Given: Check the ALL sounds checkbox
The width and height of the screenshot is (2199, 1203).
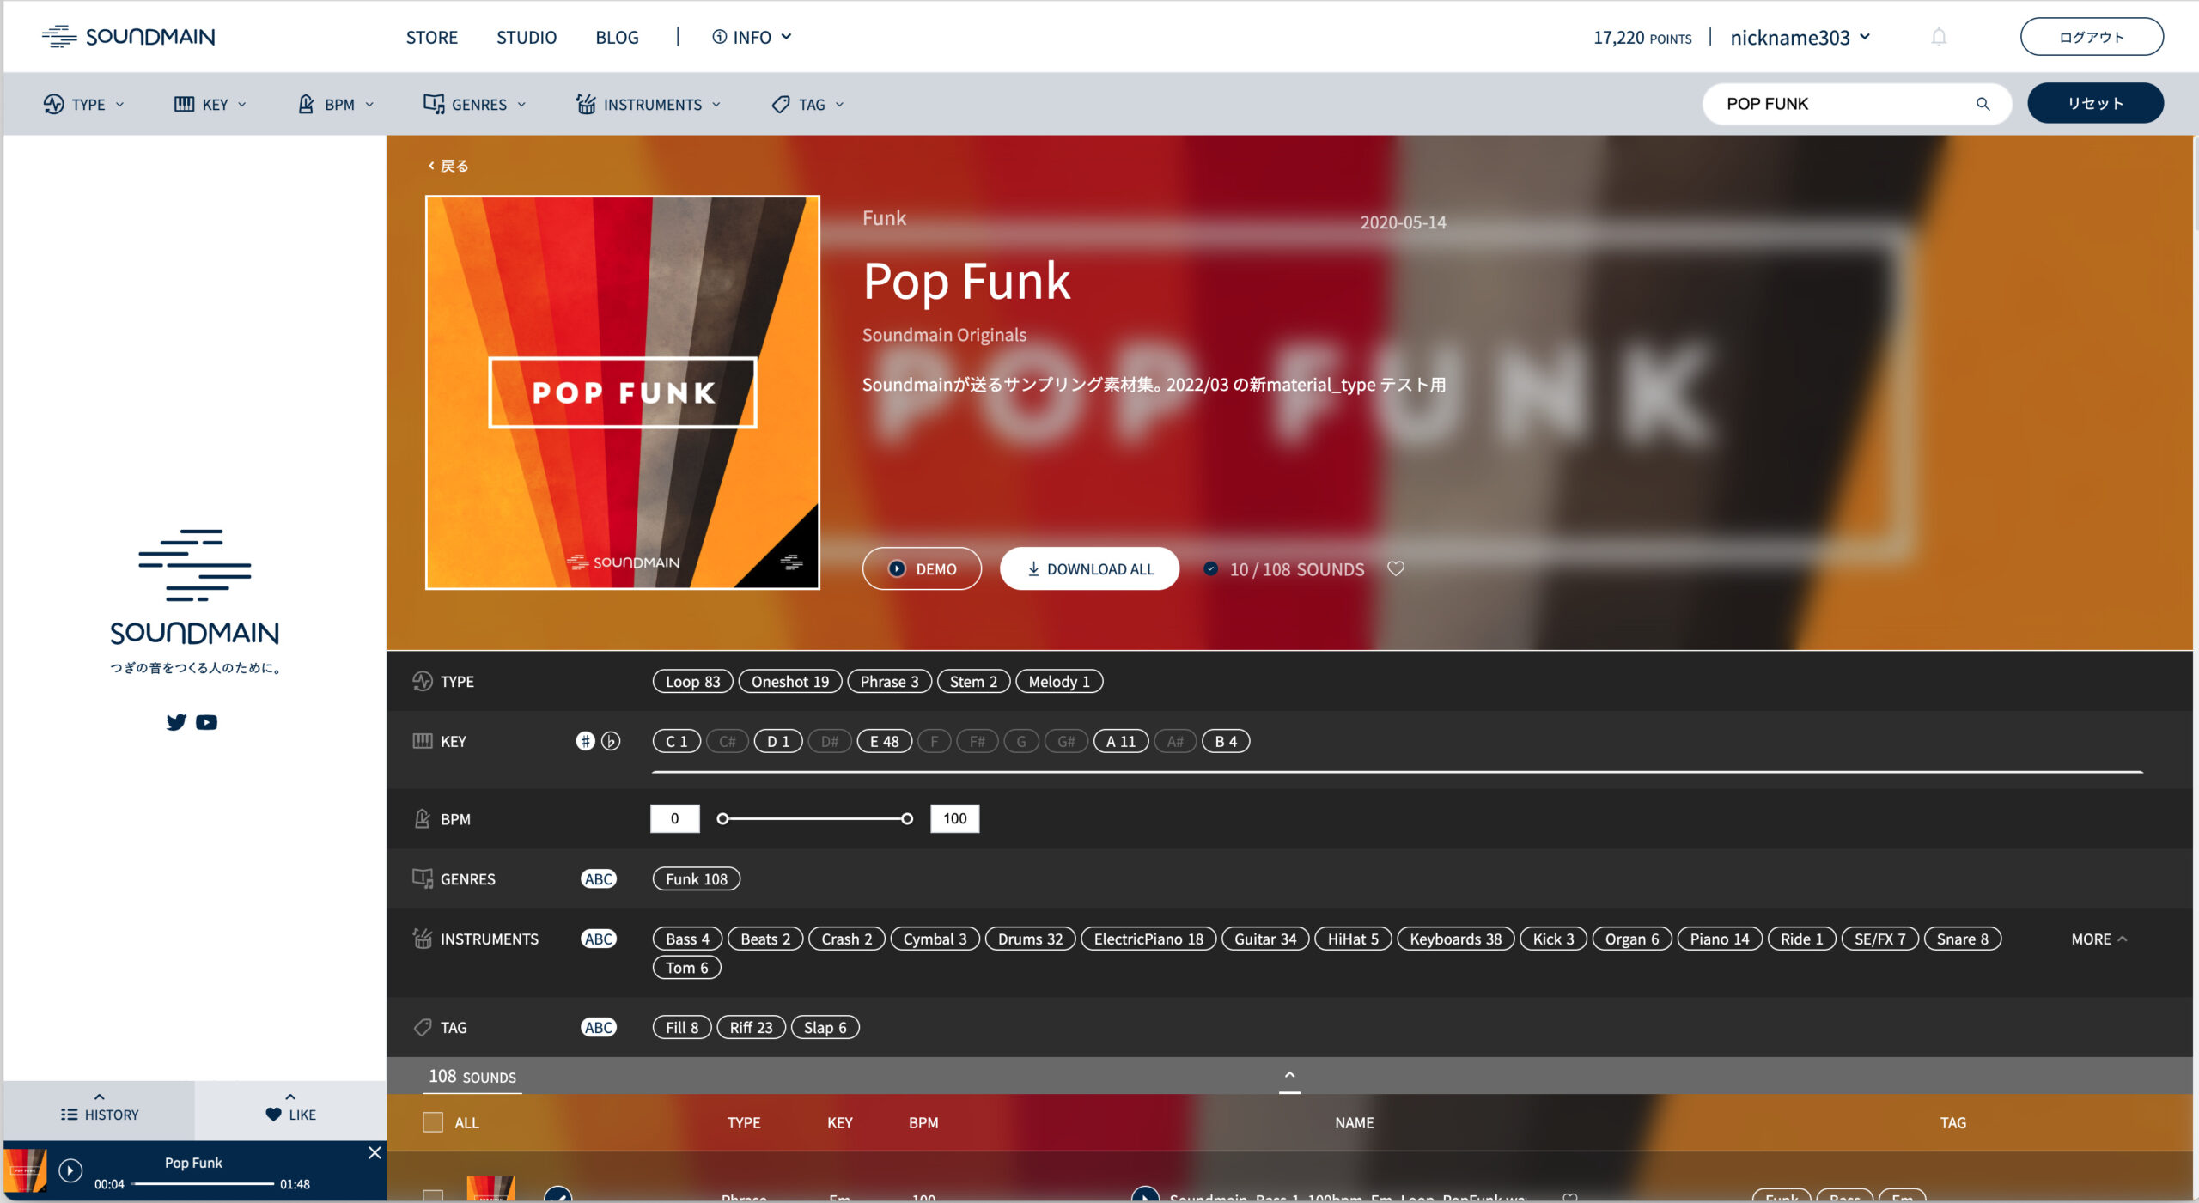Looking at the screenshot, I should (433, 1122).
